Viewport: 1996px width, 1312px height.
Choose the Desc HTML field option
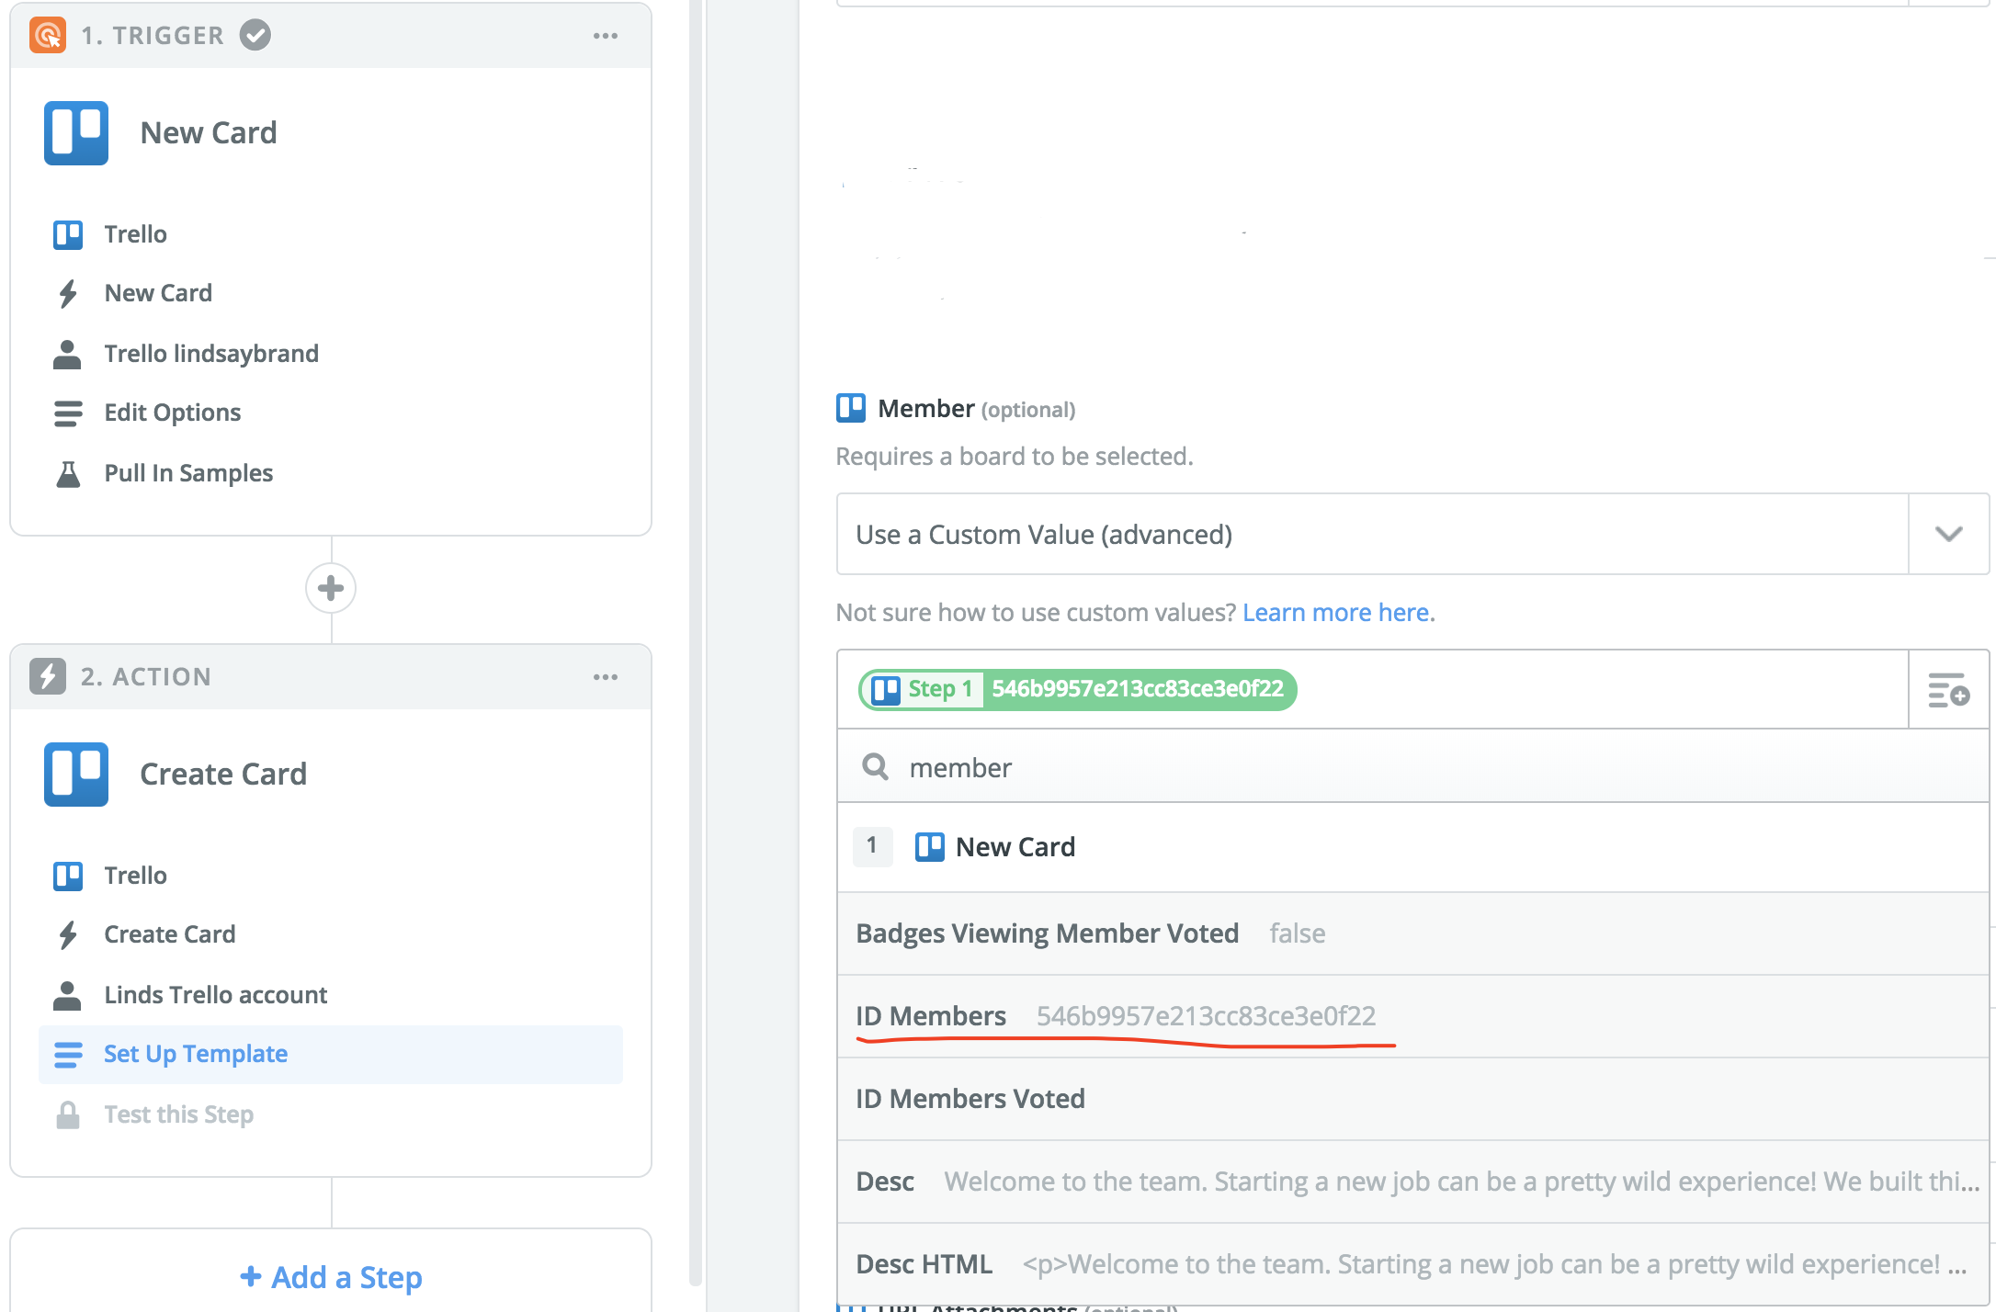pyautogui.click(x=1413, y=1264)
